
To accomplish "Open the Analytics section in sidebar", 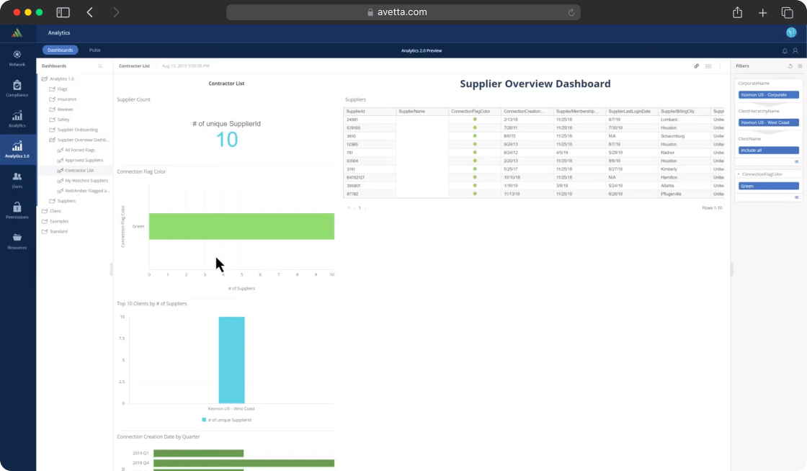I will [17, 119].
